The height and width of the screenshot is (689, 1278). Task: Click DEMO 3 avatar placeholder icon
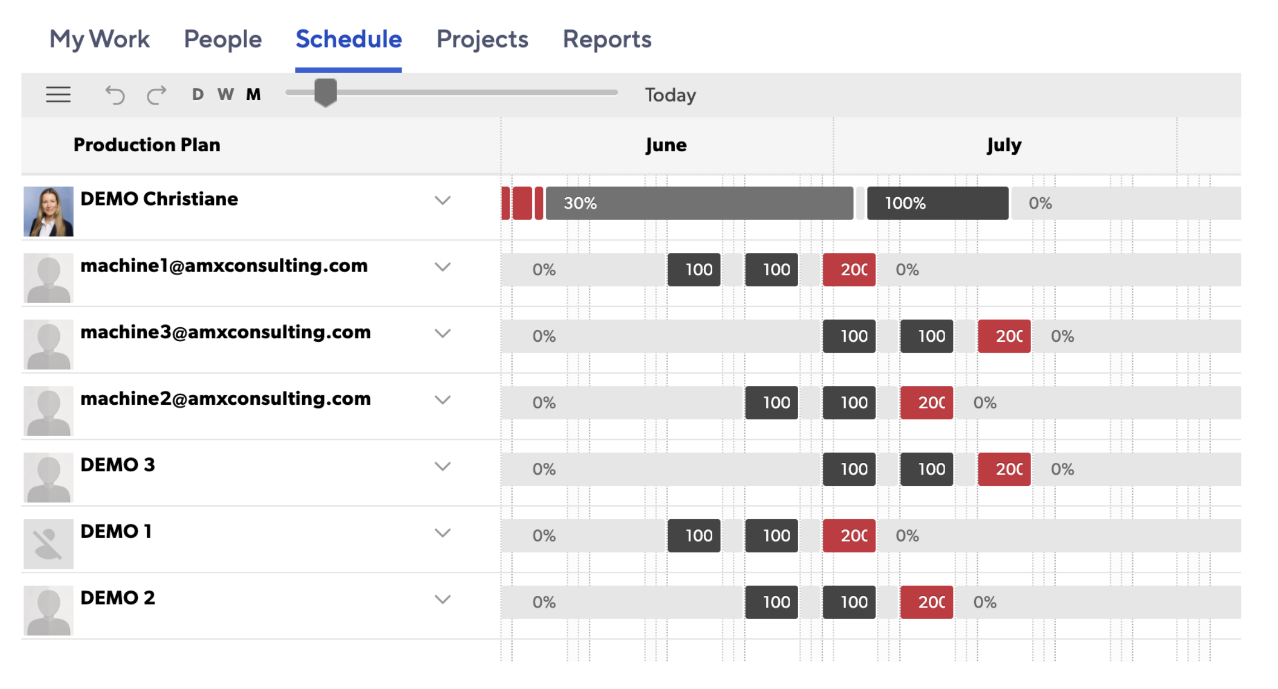(x=49, y=477)
